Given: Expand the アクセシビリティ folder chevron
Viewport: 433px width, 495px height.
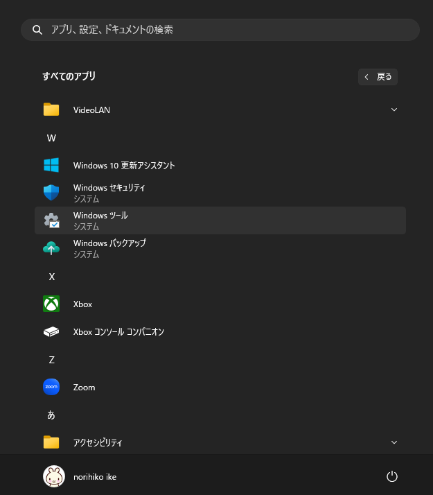Looking at the screenshot, I should point(394,442).
